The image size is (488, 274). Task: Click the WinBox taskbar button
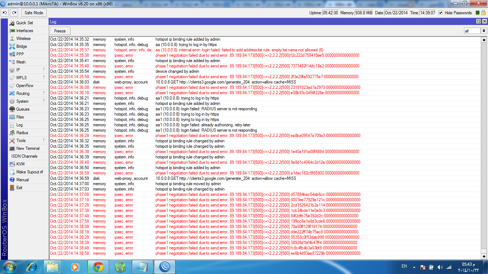[x=165, y=267]
